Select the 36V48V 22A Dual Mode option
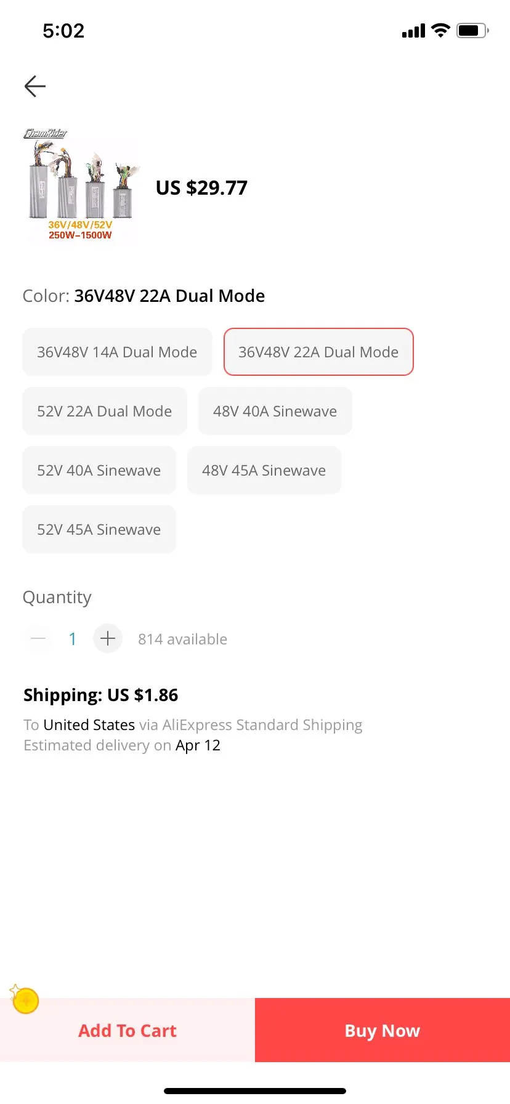Viewport: 510px width, 1104px height. 318,352
